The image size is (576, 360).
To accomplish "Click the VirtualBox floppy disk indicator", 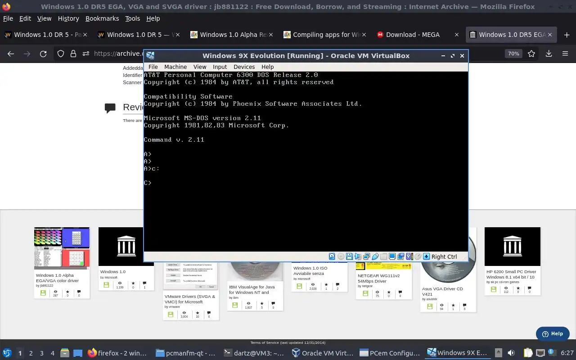I will (349, 256).
